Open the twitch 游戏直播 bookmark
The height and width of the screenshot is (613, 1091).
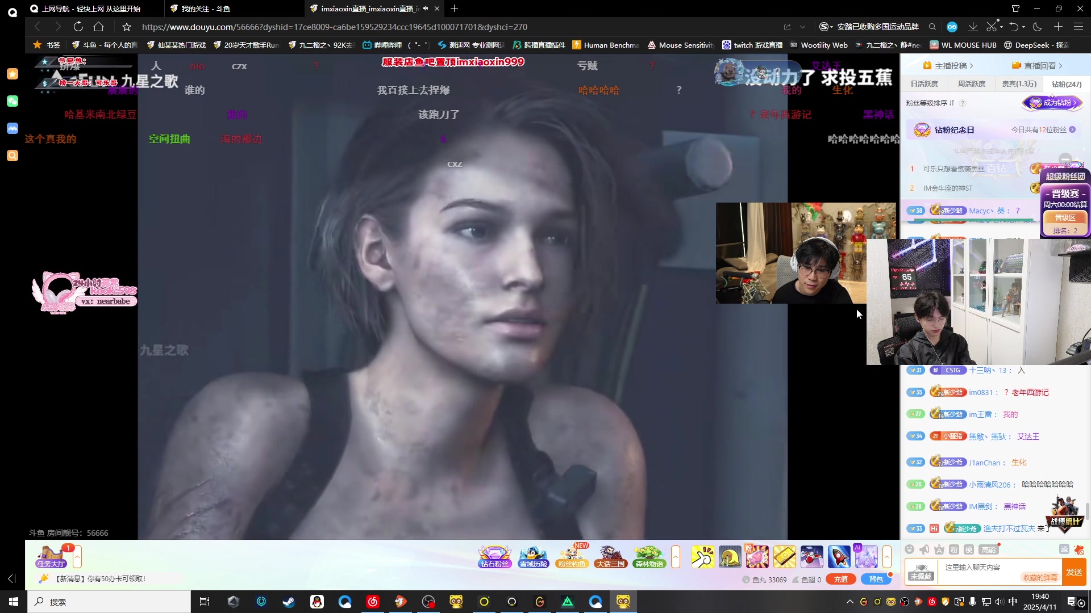(x=752, y=45)
